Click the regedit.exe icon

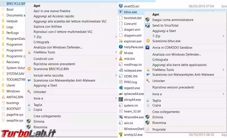pos(121,88)
